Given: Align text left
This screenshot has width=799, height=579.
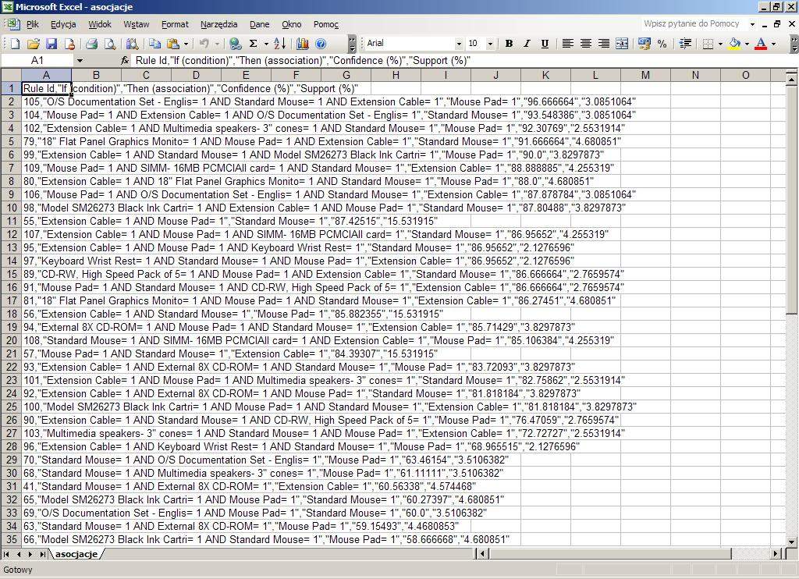Looking at the screenshot, I should 567,44.
